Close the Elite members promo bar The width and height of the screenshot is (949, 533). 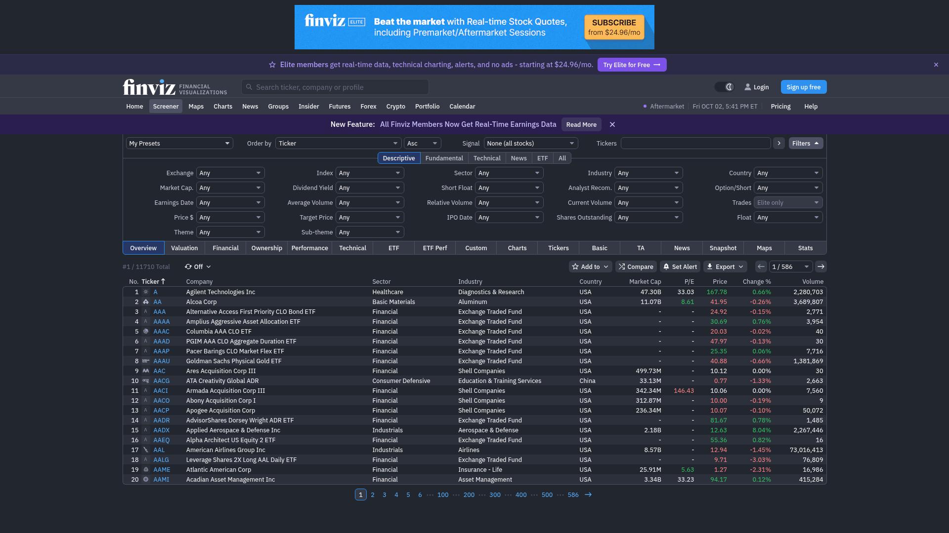pyautogui.click(x=936, y=65)
